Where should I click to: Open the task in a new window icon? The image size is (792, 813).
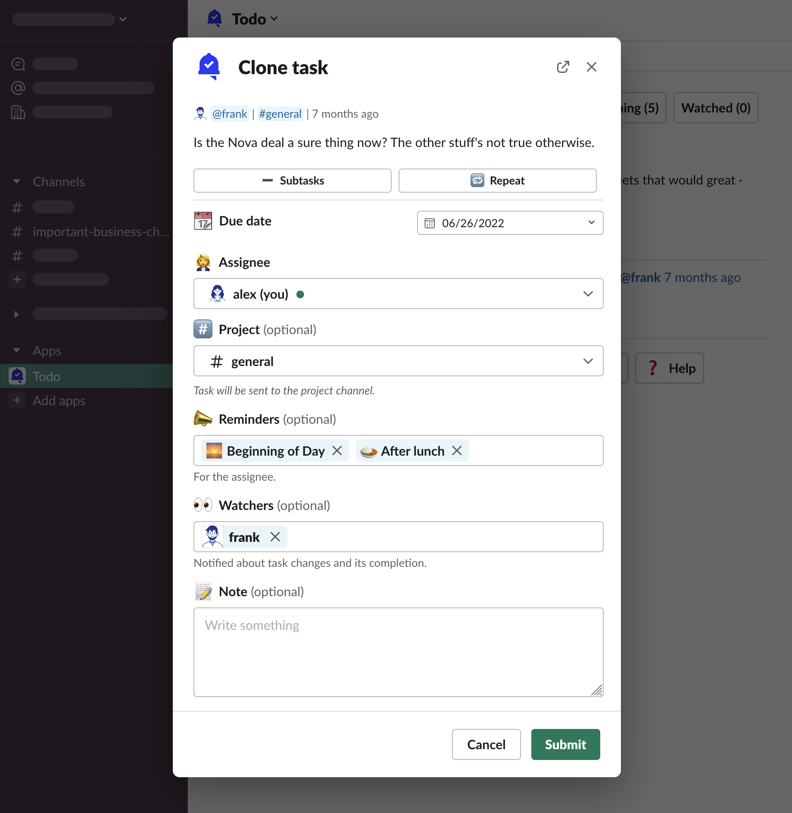563,67
